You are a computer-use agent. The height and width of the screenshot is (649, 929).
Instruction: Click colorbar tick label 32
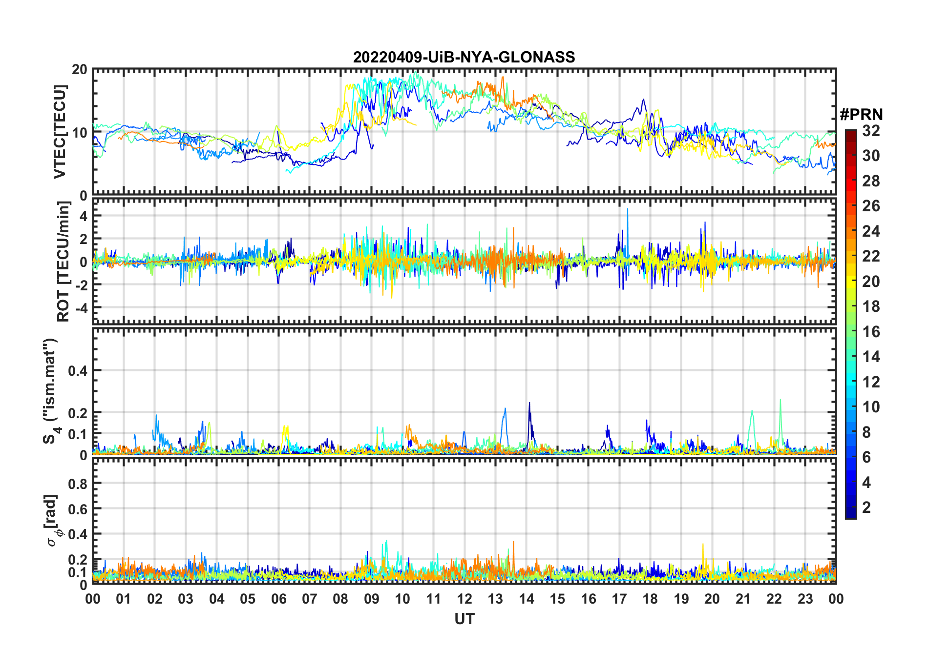(x=871, y=130)
